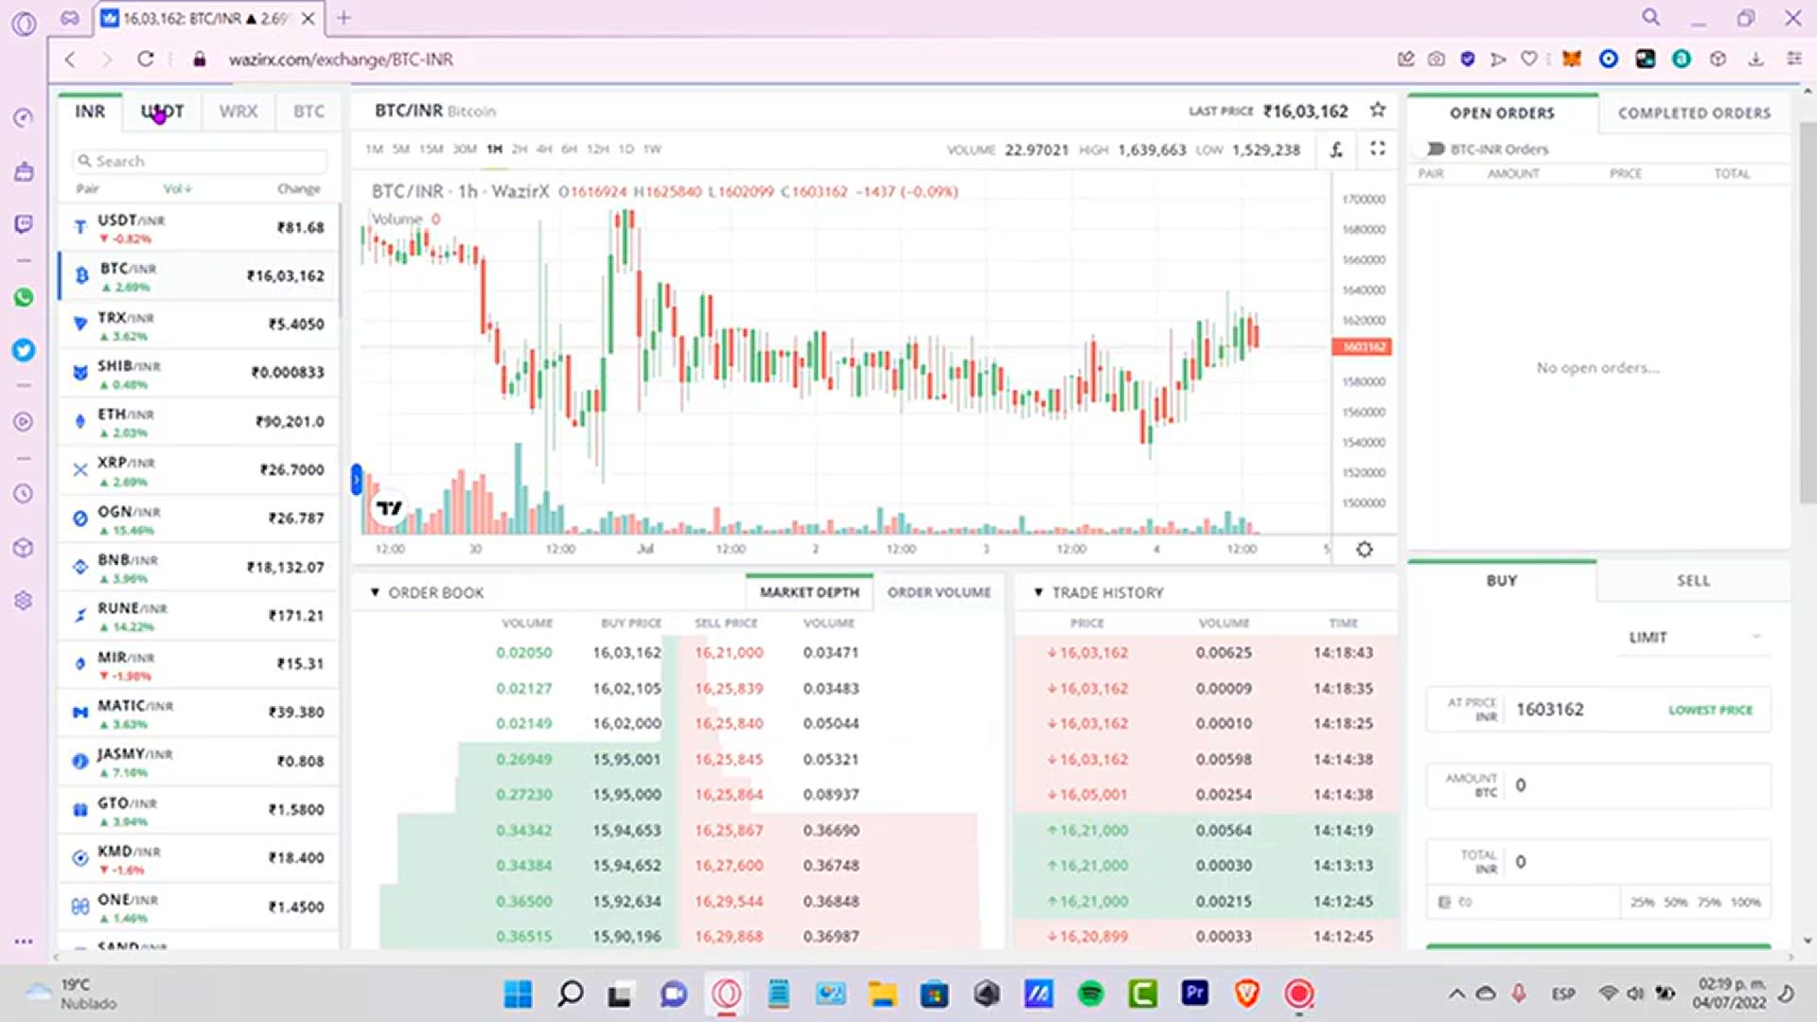Go back with browser back arrow
1817x1022 pixels.
coord(70,59)
